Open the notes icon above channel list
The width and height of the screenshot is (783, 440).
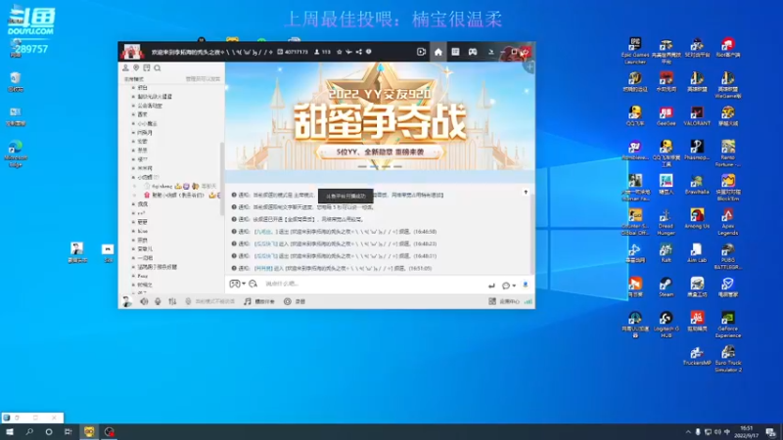pyautogui.click(x=147, y=67)
